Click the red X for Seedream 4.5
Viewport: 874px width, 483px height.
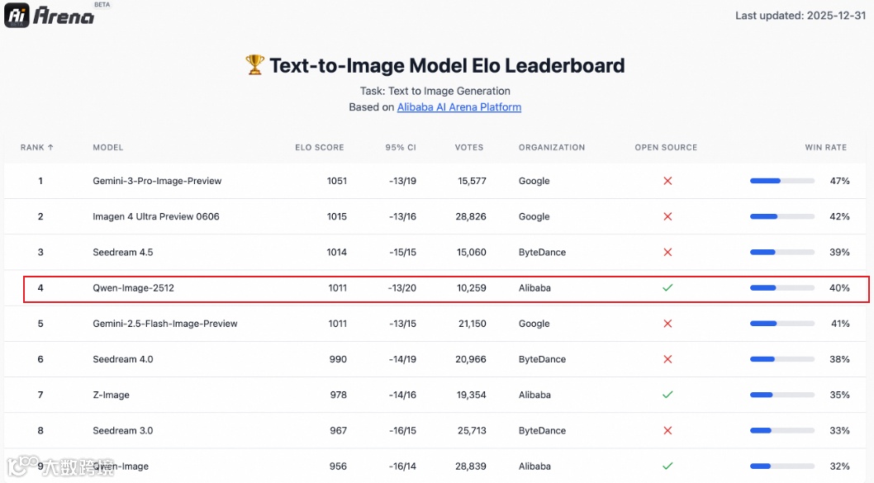667,253
